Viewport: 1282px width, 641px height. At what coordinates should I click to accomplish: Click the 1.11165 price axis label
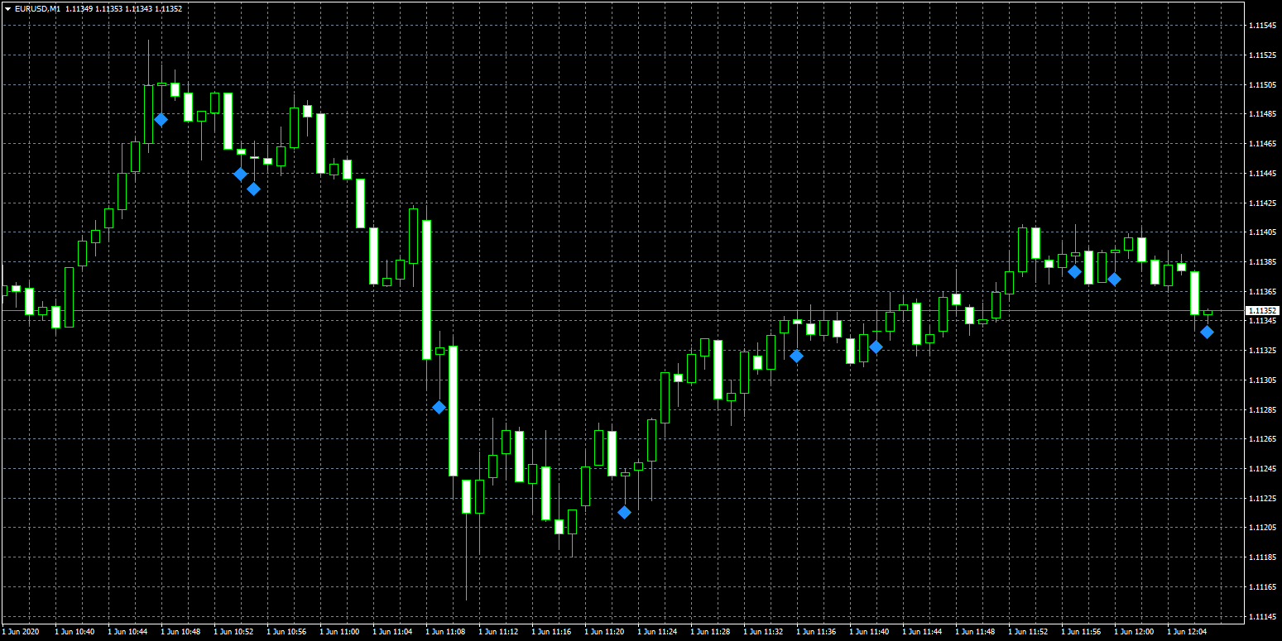pyautogui.click(x=1262, y=587)
